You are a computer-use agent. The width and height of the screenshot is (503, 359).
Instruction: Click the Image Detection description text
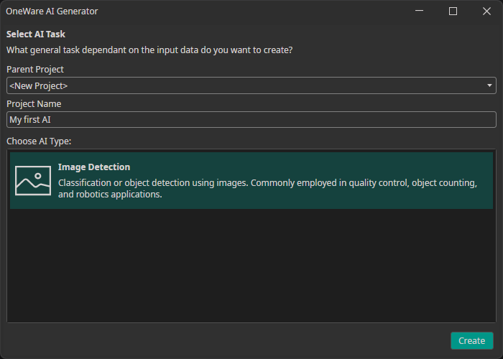267,188
